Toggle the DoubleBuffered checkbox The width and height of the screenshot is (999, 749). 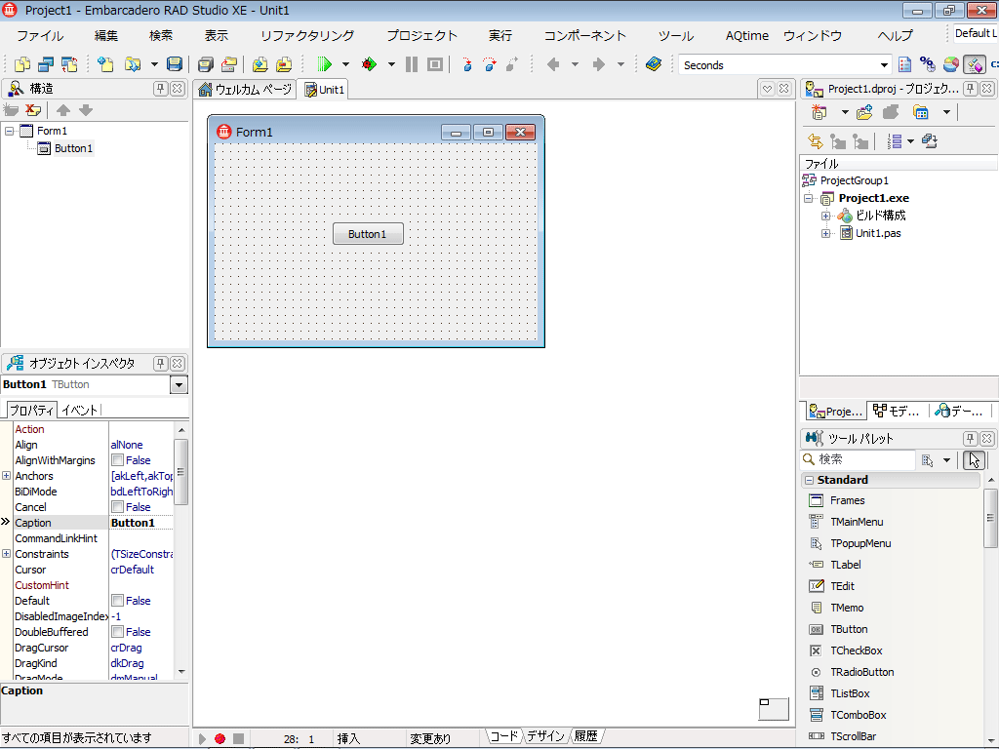point(117,632)
